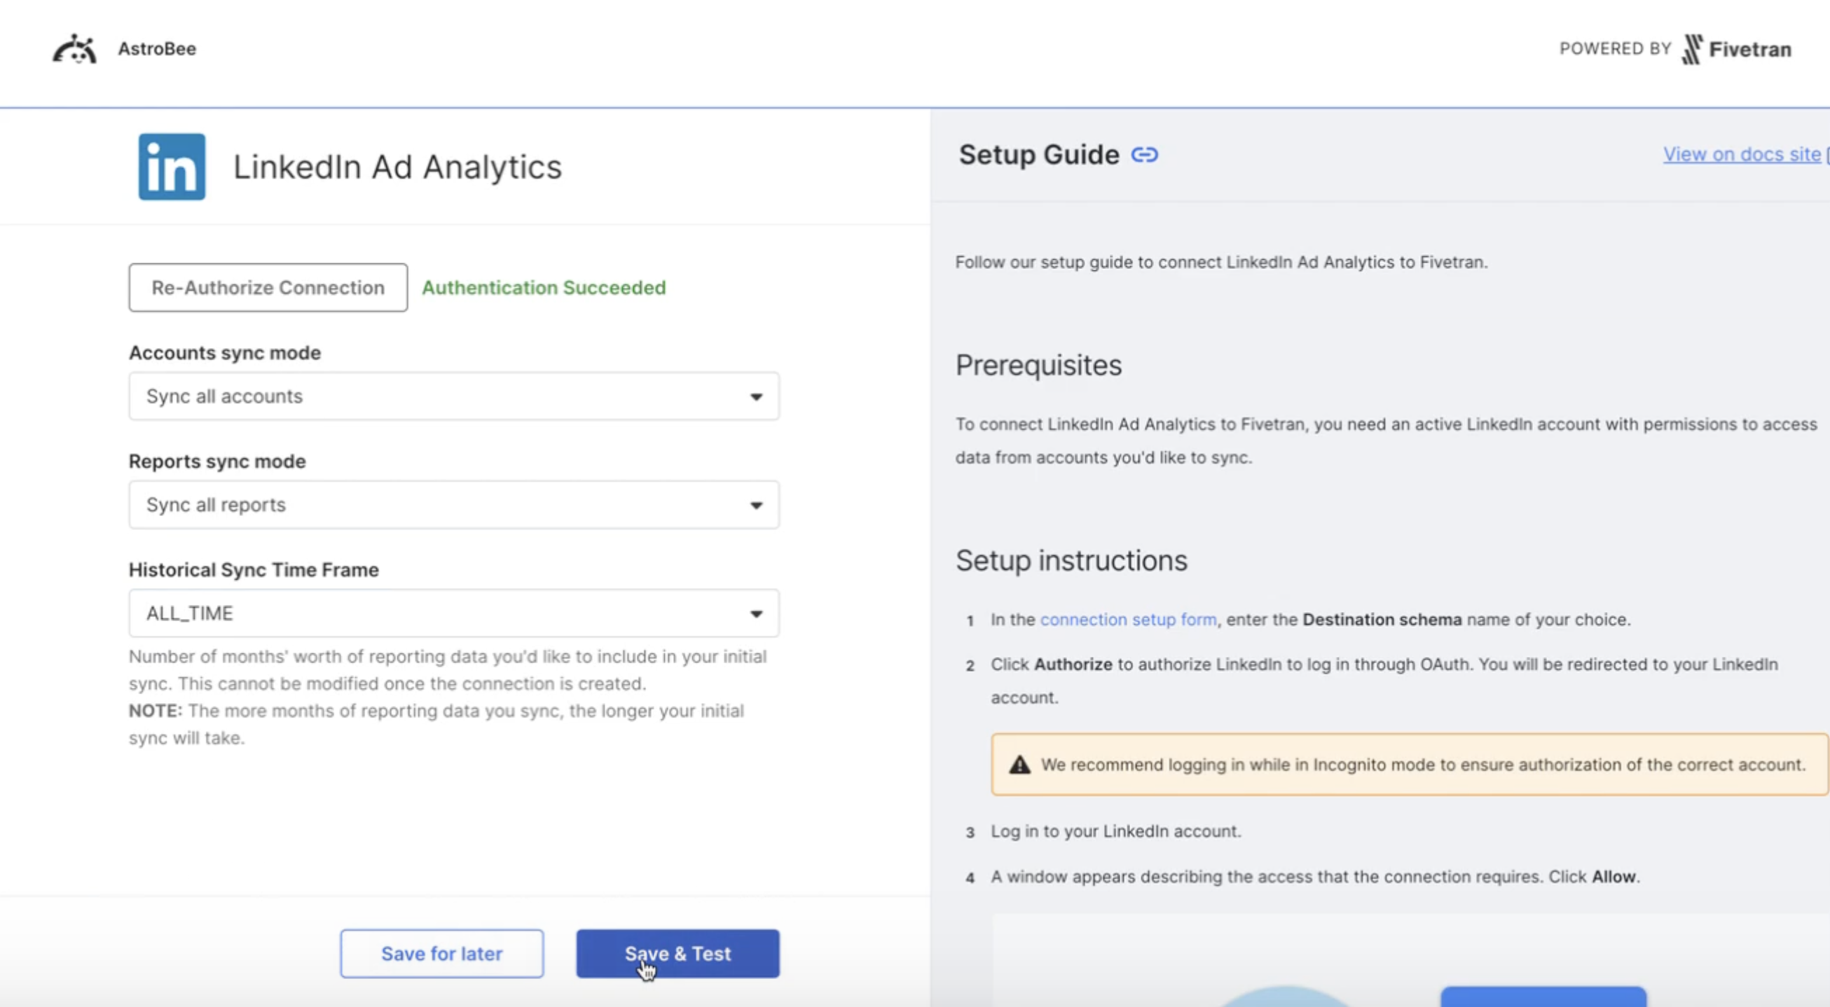Open View on docs site link
1830x1007 pixels.
[1741, 154]
